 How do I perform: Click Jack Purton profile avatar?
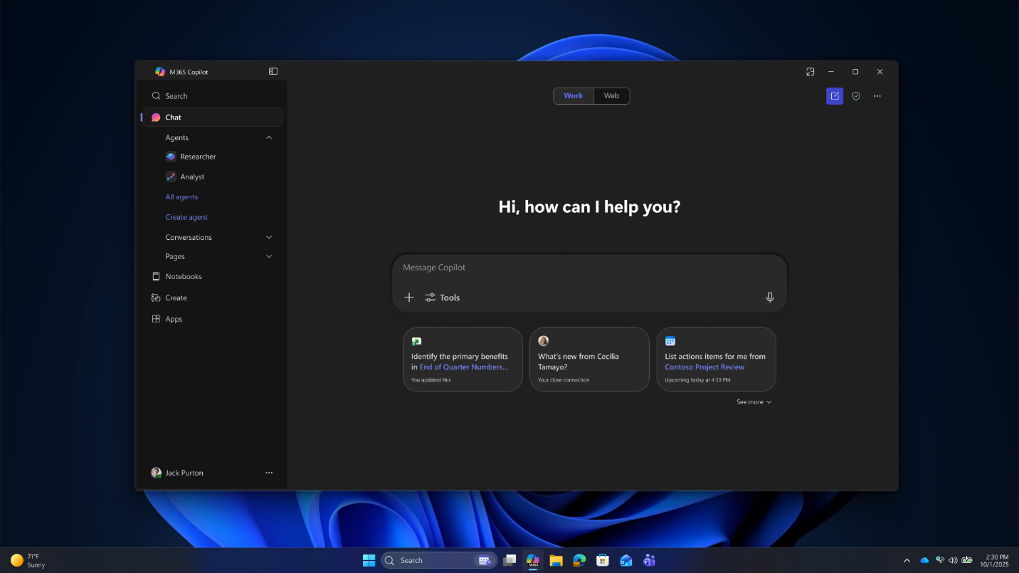click(156, 473)
